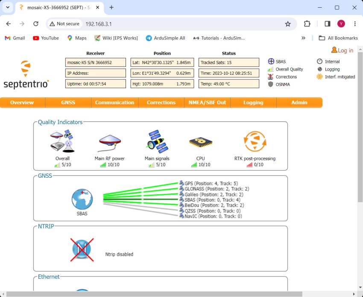Viewport: 363px width, 297px height.
Task: Click the Main signals satellite icon
Action: click(x=157, y=141)
